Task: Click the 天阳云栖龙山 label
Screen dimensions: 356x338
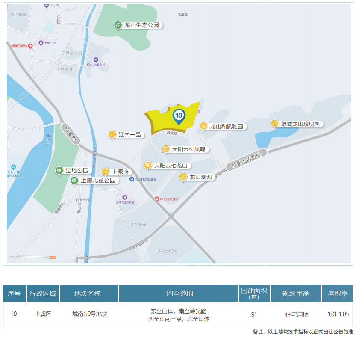Action: (171, 166)
